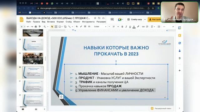Edit the font size field 27

[113, 26]
